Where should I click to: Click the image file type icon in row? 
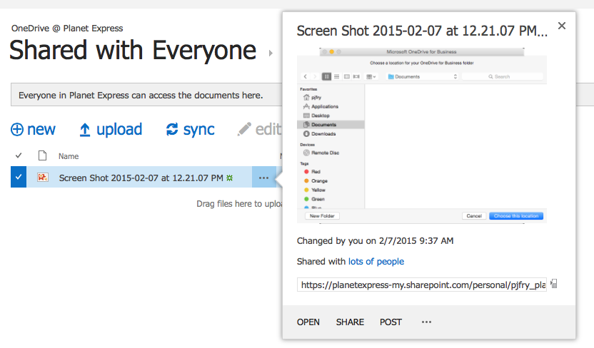[42, 177]
